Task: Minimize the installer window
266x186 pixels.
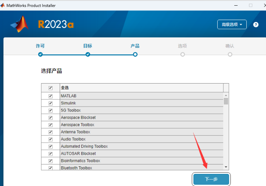Action: click(236, 5)
